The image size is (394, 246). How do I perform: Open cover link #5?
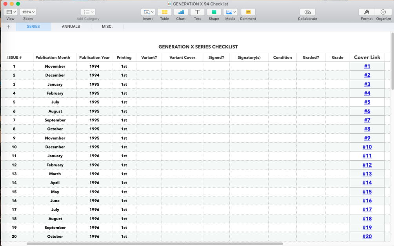[367, 102]
